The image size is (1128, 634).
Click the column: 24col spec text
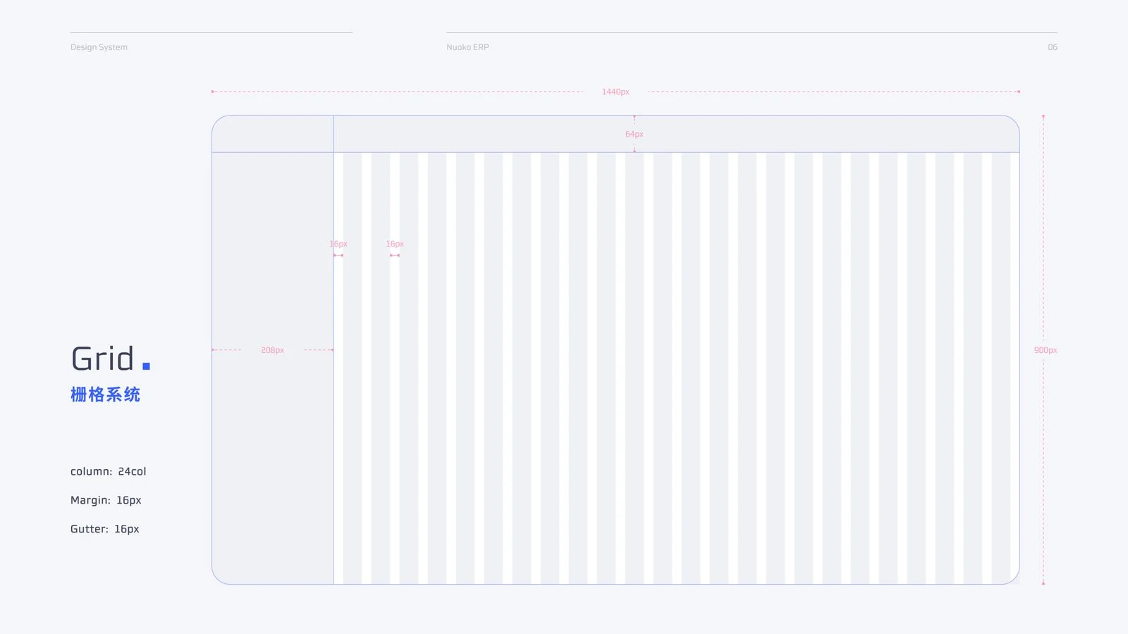(x=109, y=471)
